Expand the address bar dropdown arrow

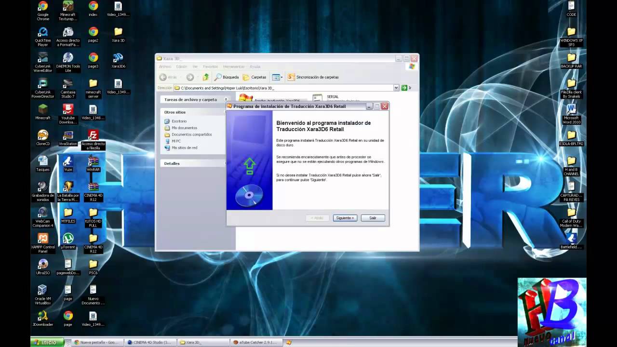pos(396,88)
